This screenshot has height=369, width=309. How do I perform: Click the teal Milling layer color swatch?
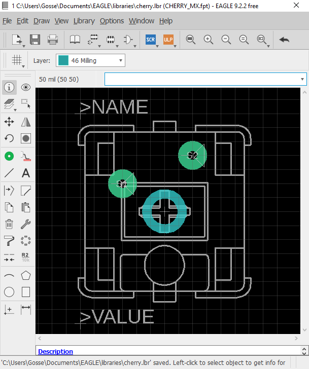click(63, 60)
